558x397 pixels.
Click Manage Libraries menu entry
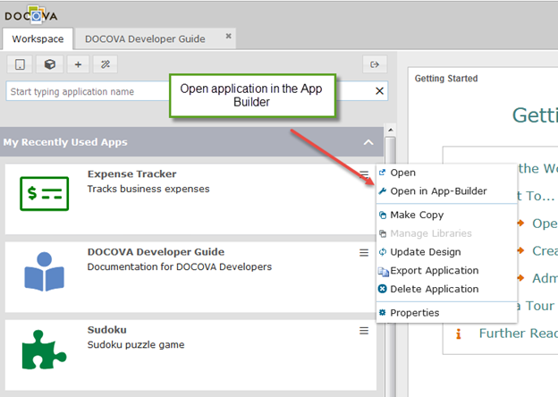(x=446, y=233)
